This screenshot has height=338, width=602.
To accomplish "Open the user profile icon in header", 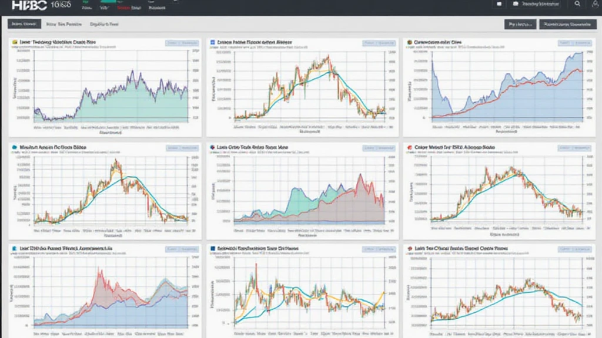I will (x=593, y=4).
